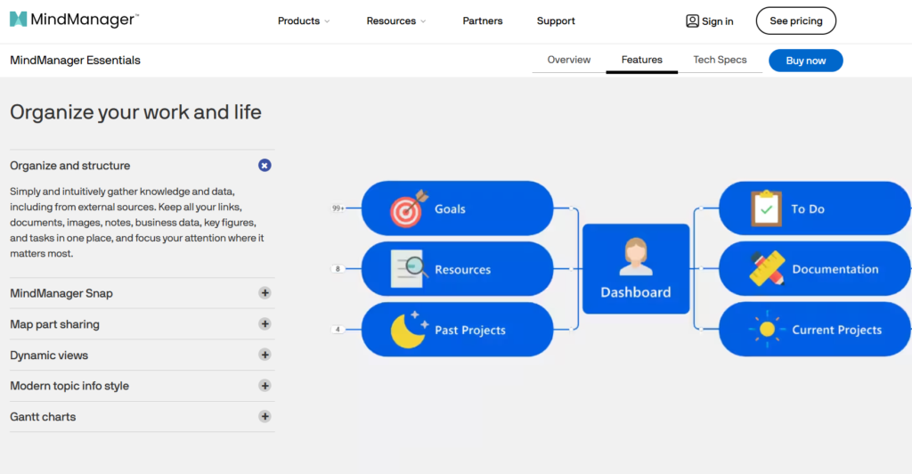This screenshot has width=912, height=474.
Task: Click the Past Projects topic label
Action: [x=470, y=331]
